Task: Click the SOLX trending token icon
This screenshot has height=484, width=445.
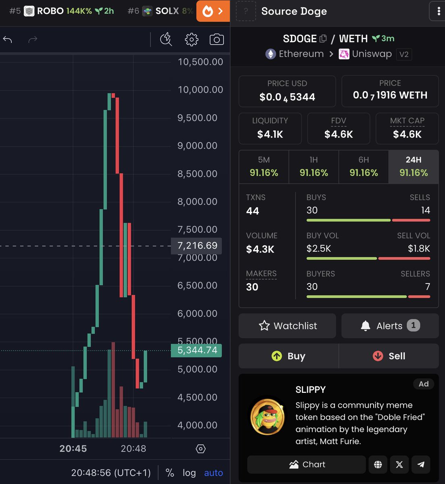Action: pyautogui.click(x=148, y=11)
